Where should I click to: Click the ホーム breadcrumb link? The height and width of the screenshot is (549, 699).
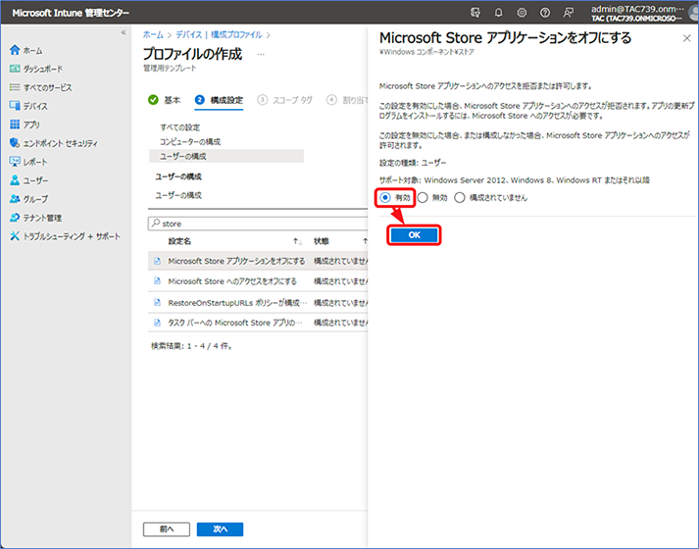point(153,34)
